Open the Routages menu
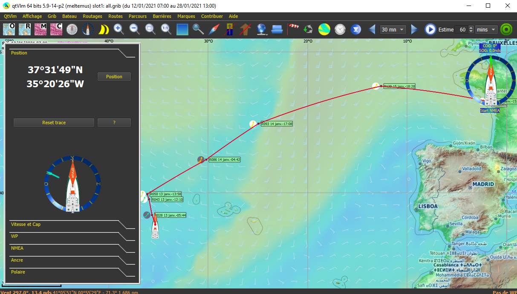The image size is (517, 294). coord(92,16)
